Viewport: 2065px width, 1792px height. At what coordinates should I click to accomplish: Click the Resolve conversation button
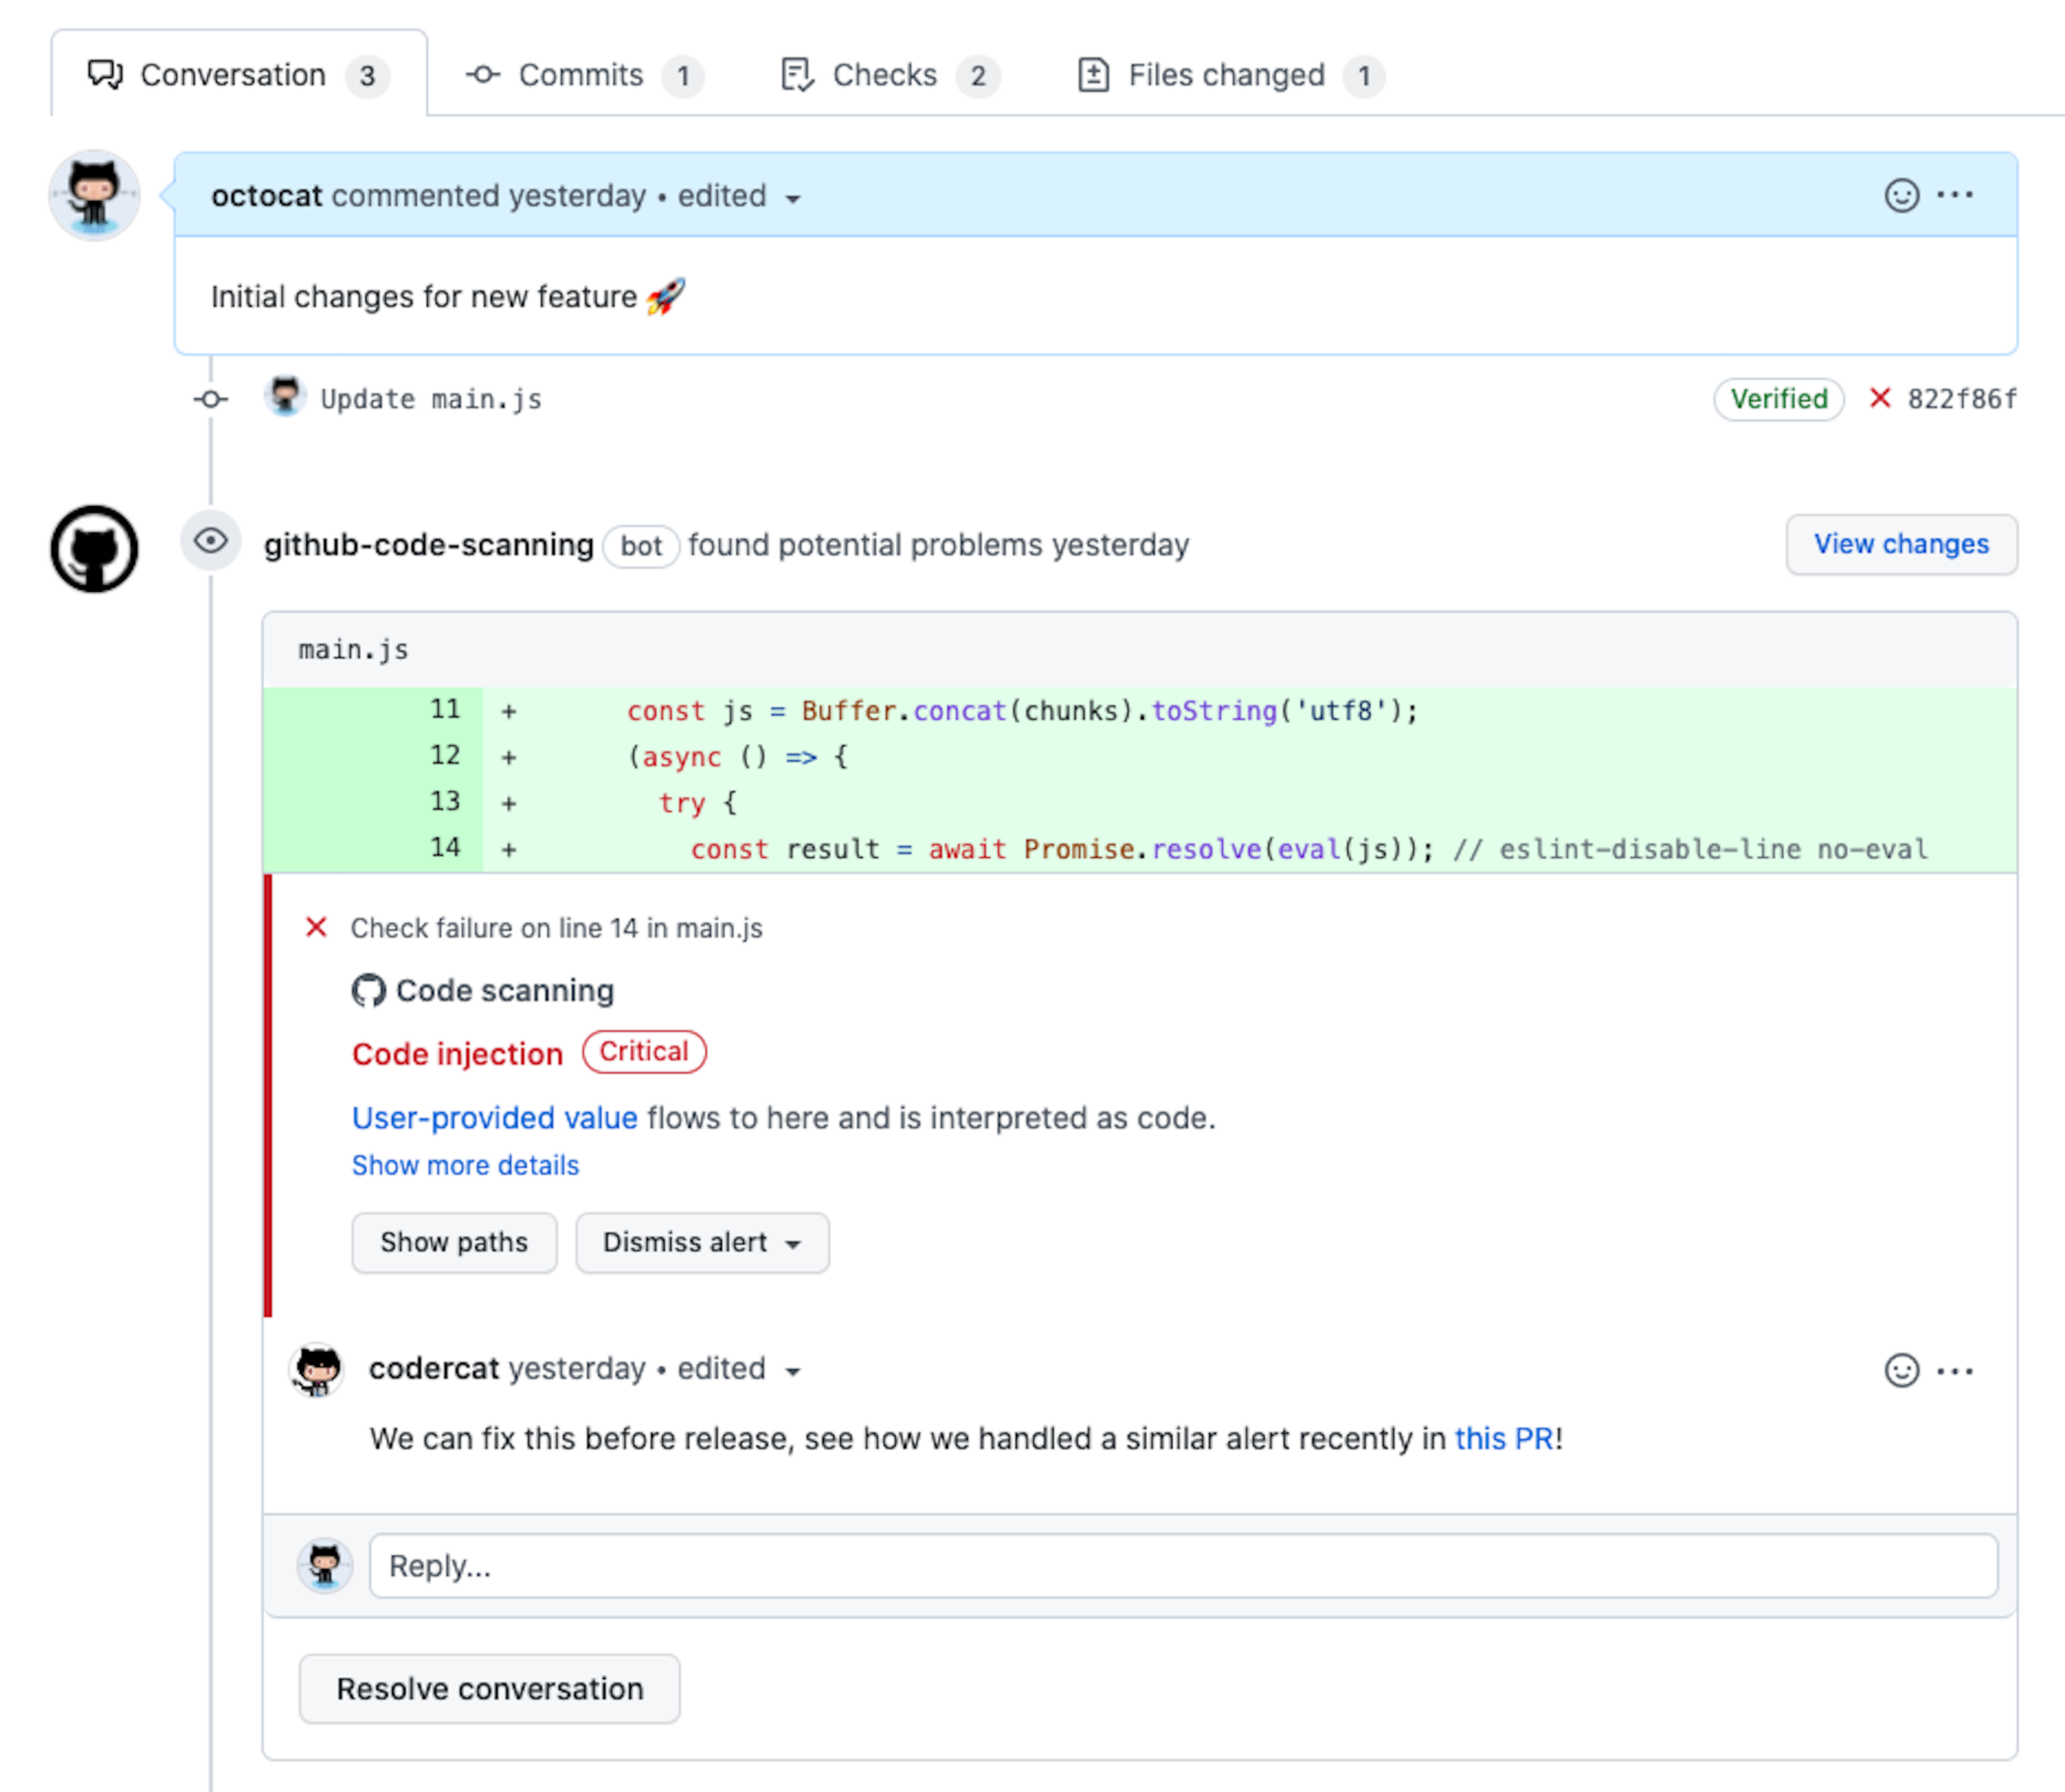489,1689
